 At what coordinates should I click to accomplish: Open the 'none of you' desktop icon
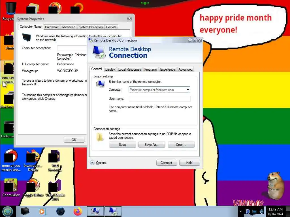point(11,160)
